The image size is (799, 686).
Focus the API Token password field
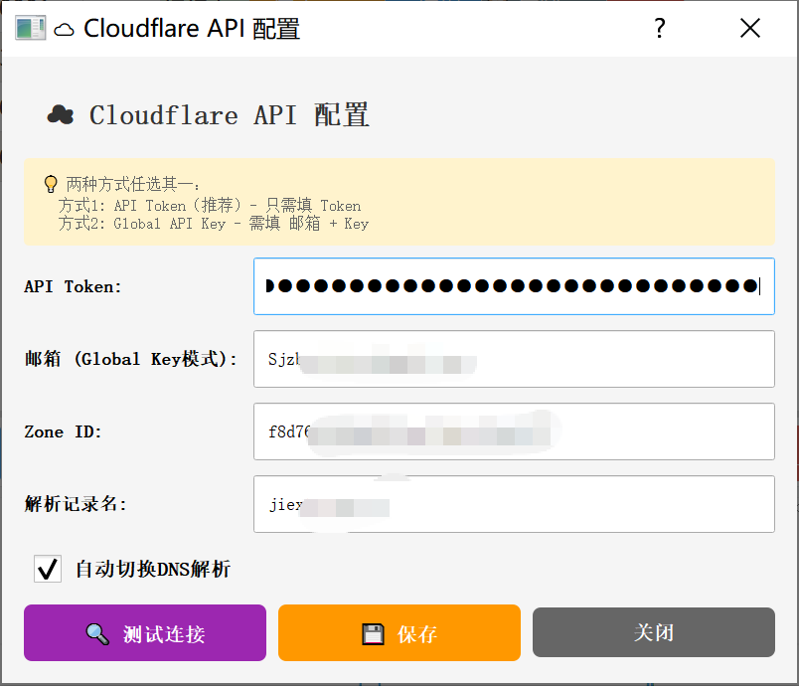click(x=514, y=286)
